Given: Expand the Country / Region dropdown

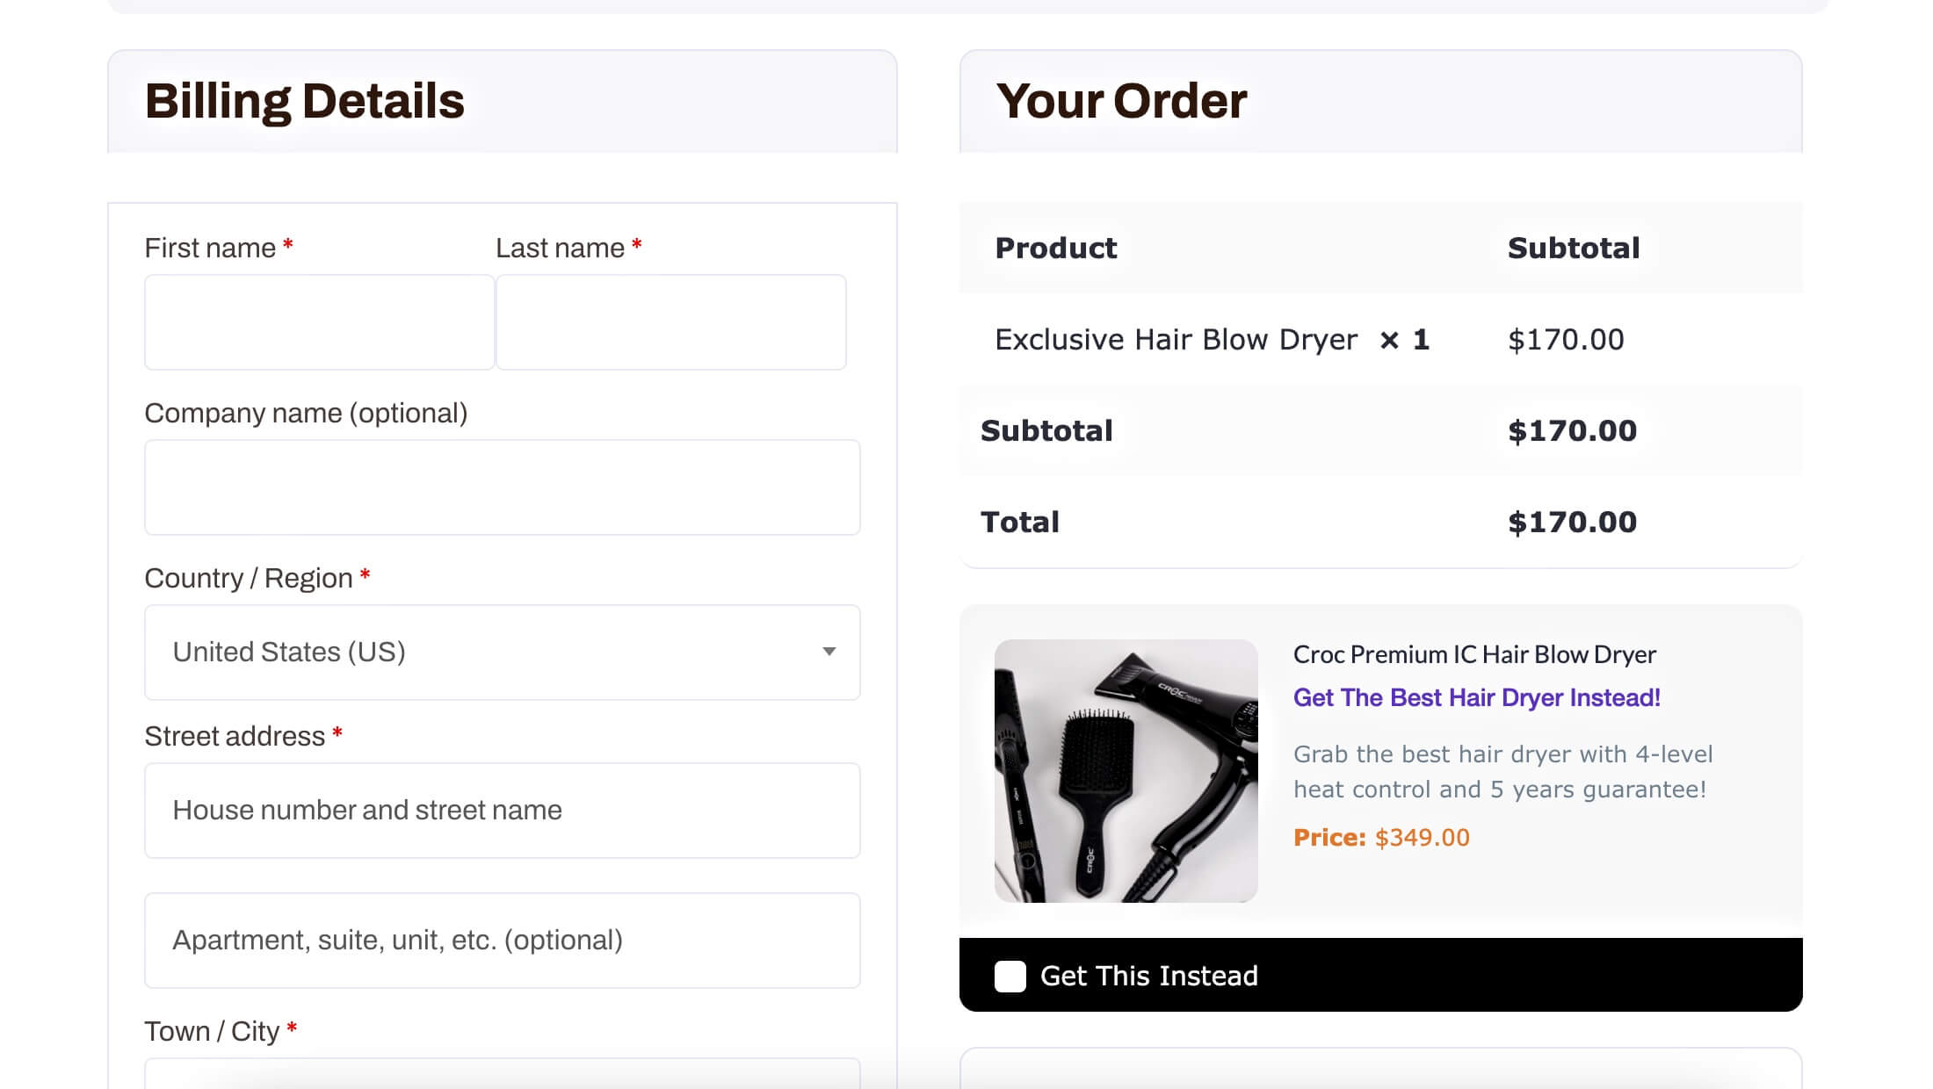Looking at the screenshot, I should click(502, 652).
